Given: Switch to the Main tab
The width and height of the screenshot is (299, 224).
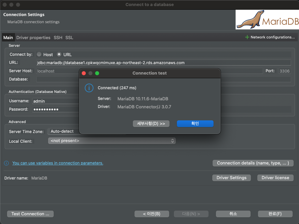Looking at the screenshot, I should (8, 37).
